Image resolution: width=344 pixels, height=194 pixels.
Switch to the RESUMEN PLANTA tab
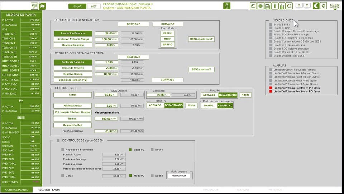tap(49, 190)
